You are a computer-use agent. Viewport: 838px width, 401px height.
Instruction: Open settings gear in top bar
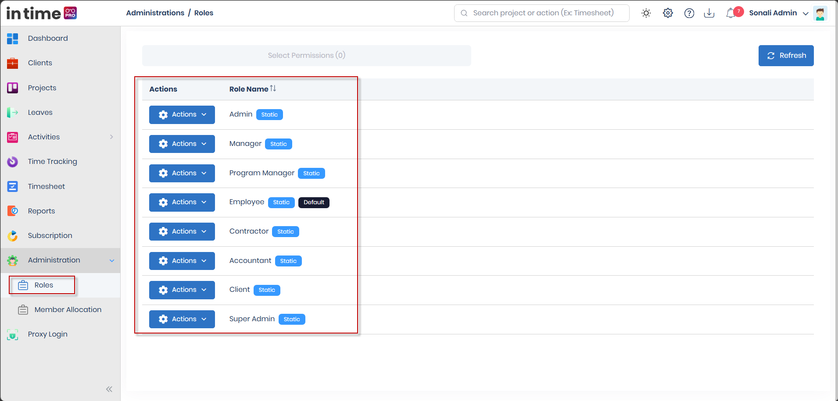[x=668, y=13]
